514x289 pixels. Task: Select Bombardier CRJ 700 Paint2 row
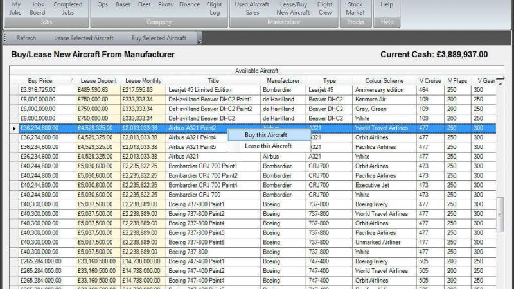(253, 175)
